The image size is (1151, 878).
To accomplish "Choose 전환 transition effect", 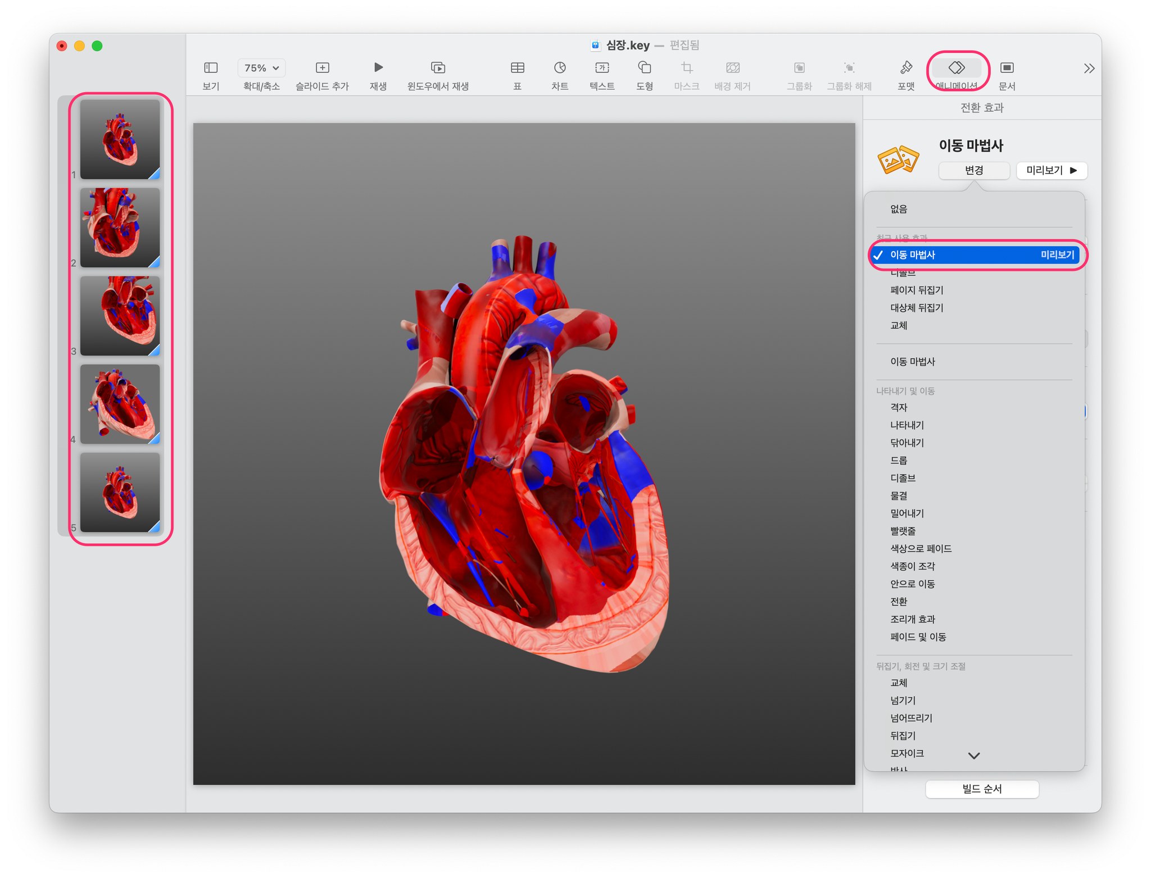I will pos(898,602).
